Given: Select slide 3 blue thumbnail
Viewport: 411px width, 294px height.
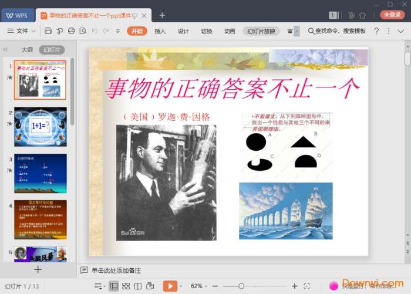Looking at the screenshot, I should [41, 174].
